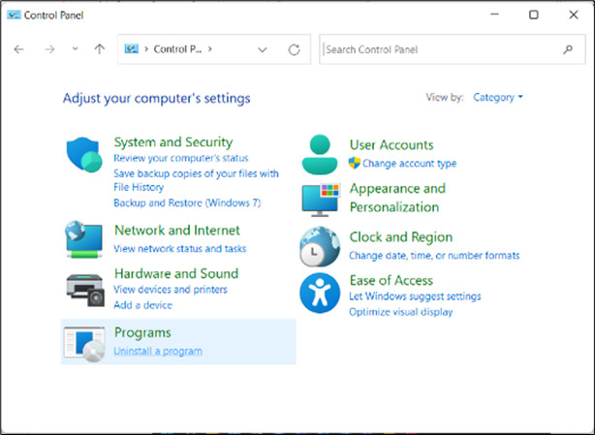Screen dimensions: 595x435
Task: Click the Up one level arrow
Action: tap(99, 49)
